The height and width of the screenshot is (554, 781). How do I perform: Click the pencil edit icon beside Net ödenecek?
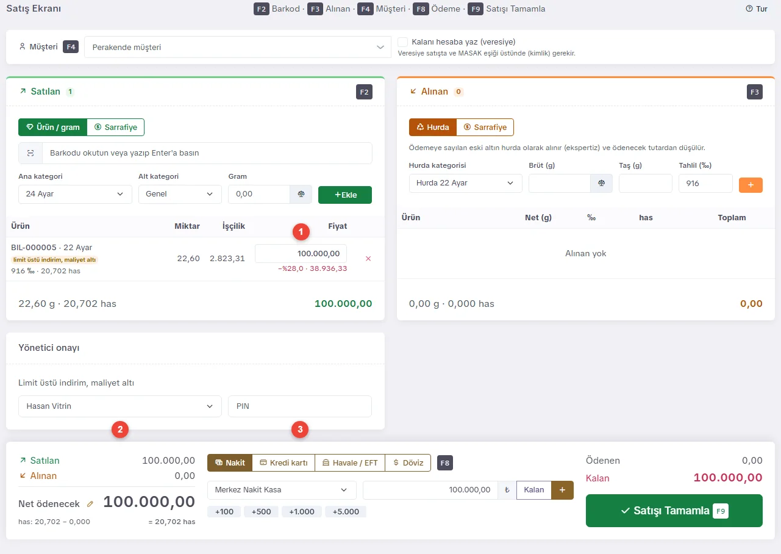90,504
